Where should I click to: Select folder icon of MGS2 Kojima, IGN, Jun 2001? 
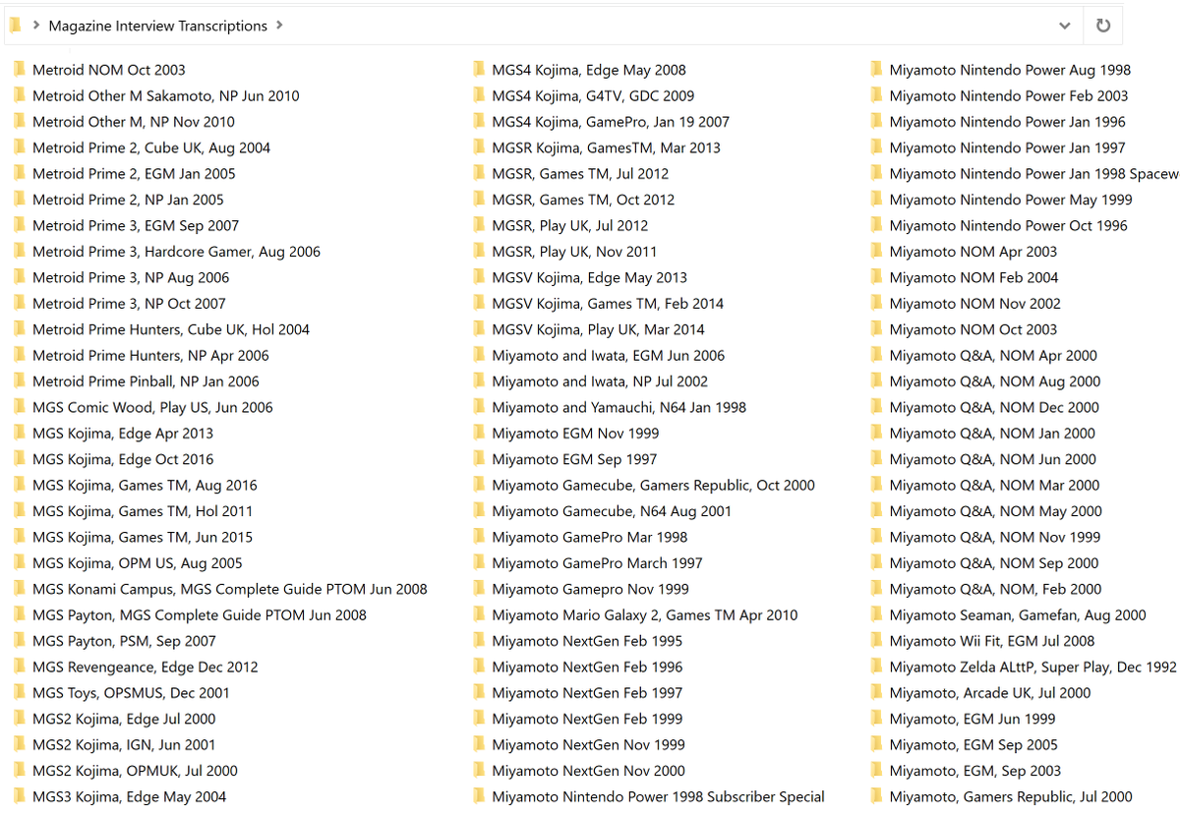pos(20,745)
